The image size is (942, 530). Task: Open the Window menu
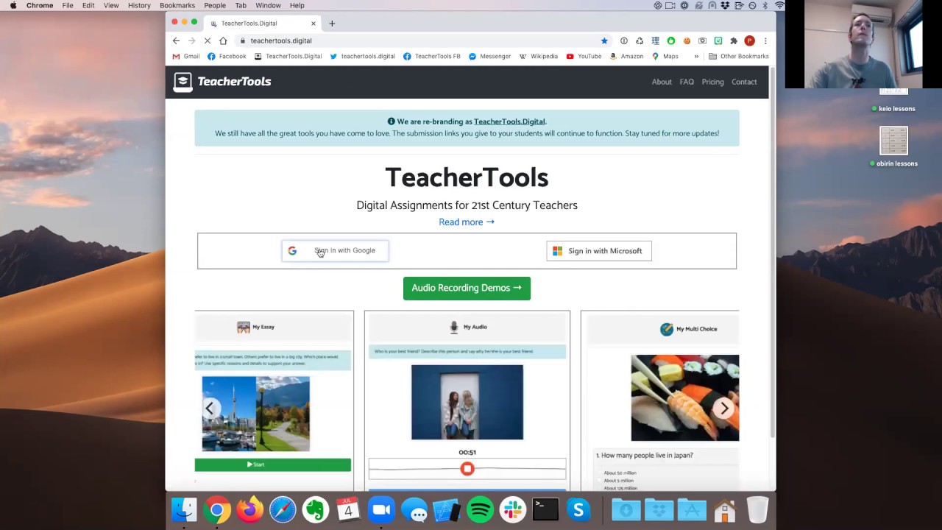coord(268,5)
